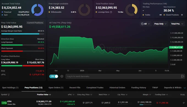Image resolution: width=187 pixels, height=107 pixels.
Task: Open the All time range dropdown
Action: coord(145,24)
